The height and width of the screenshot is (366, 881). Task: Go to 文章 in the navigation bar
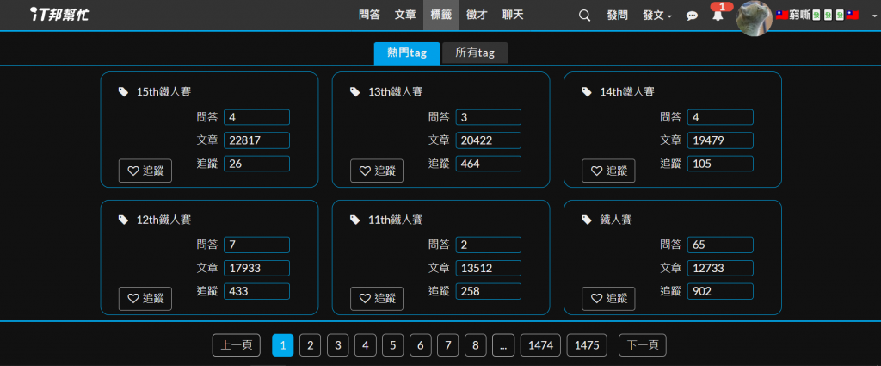pyautogui.click(x=405, y=15)
